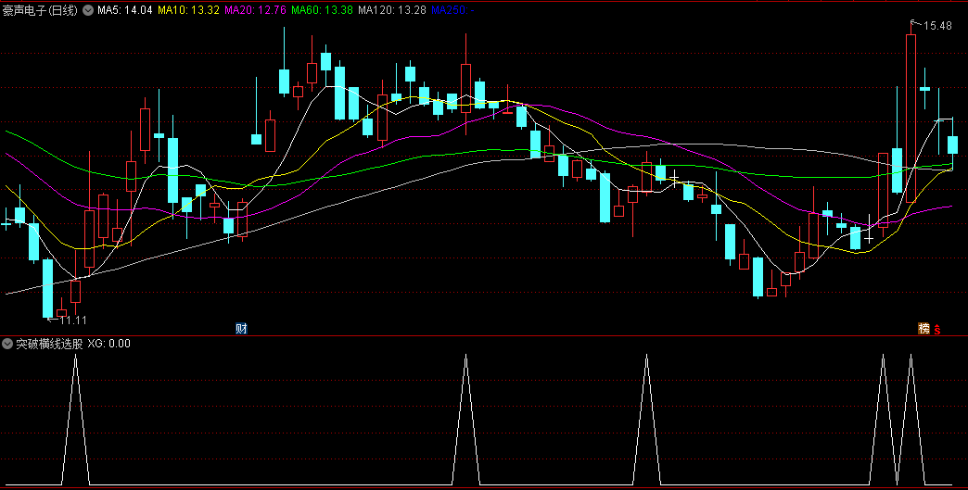Select the green MA60: 13.38 label
968x490 pixels.
(x=322, y=10)
